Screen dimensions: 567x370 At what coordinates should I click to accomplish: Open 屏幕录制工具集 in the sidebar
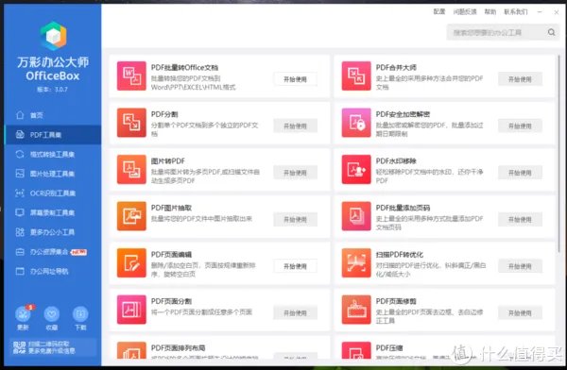coord(53,212)
